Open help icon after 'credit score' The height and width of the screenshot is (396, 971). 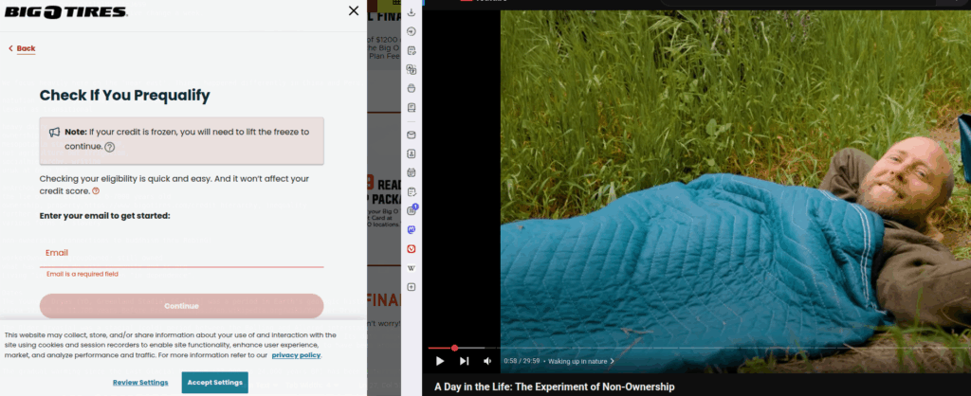pyautogui.click(x=96, y=191)
